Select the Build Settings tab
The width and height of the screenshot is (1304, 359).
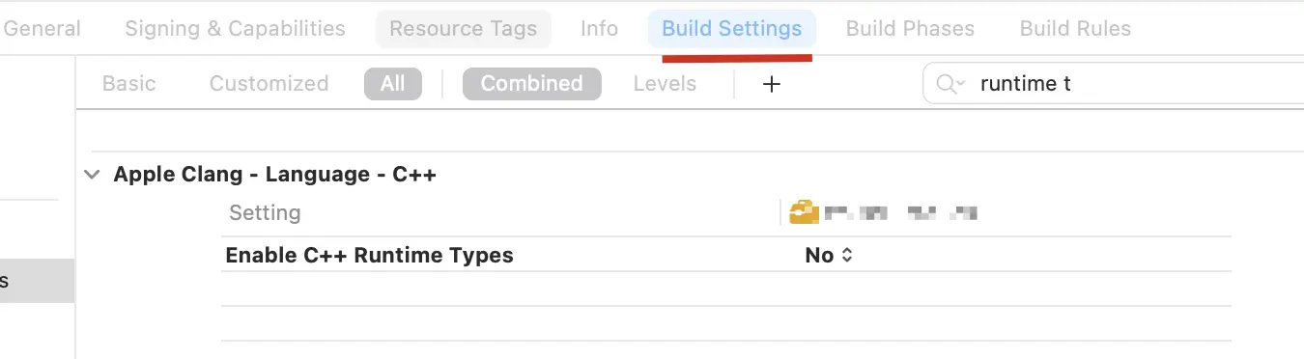[731, 29]
